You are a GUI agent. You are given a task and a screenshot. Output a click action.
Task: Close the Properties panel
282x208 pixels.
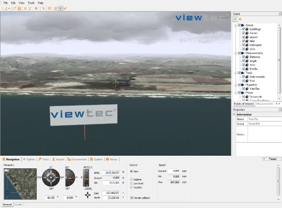coord(280,110)
